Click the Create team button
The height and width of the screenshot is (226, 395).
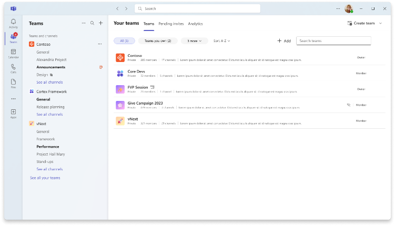tap(361, 23)
